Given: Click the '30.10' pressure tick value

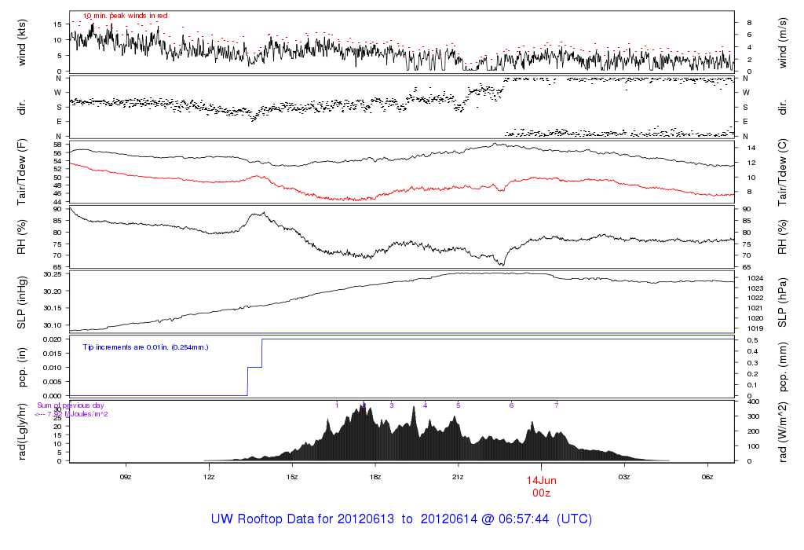Looking at the screenshot, I should [53, 325].
